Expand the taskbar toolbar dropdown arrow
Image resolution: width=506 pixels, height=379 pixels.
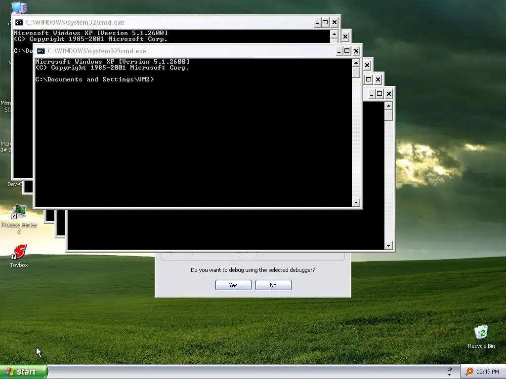pyautogui.click(x=450, y=375)
